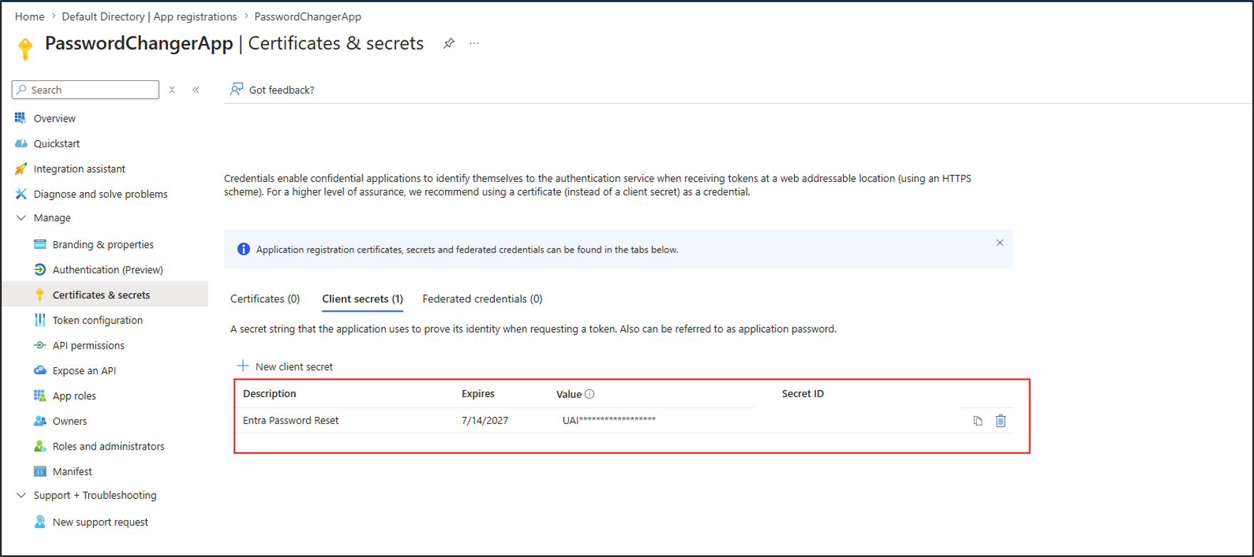The width and height of the screenshot is (1254, 557).
Task: Open Owners page
Action: [x=70, y=421]
